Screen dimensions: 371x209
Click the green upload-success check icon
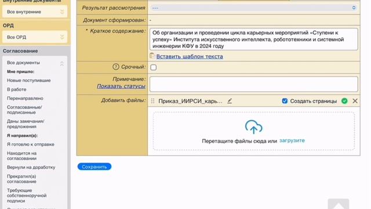344,101
